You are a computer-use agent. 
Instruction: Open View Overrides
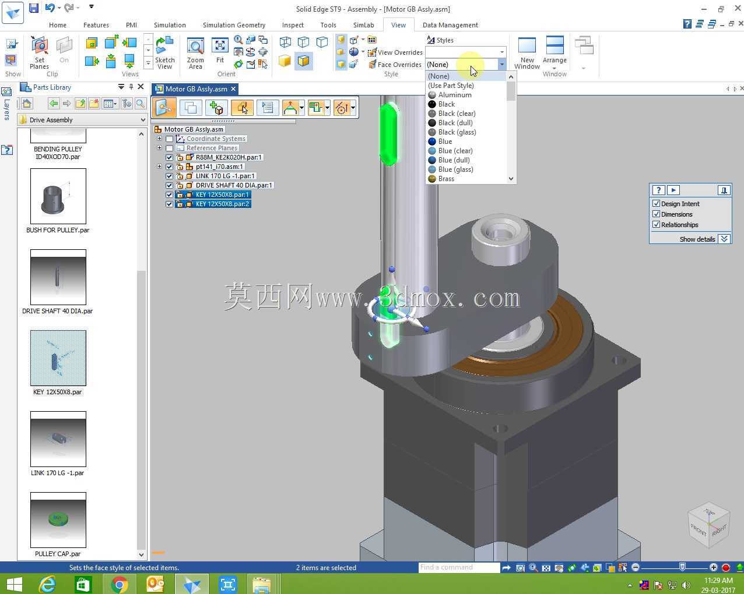[x=395, y=52]
